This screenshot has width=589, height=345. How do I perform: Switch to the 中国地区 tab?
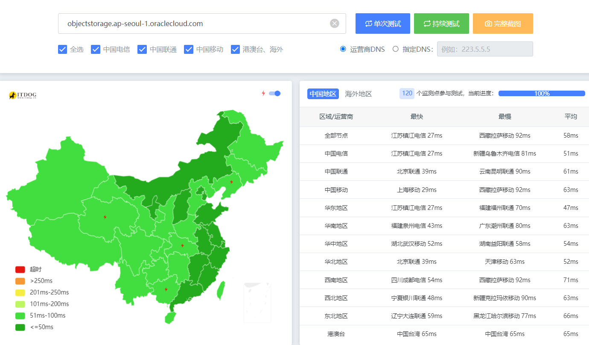coord(323,94)
